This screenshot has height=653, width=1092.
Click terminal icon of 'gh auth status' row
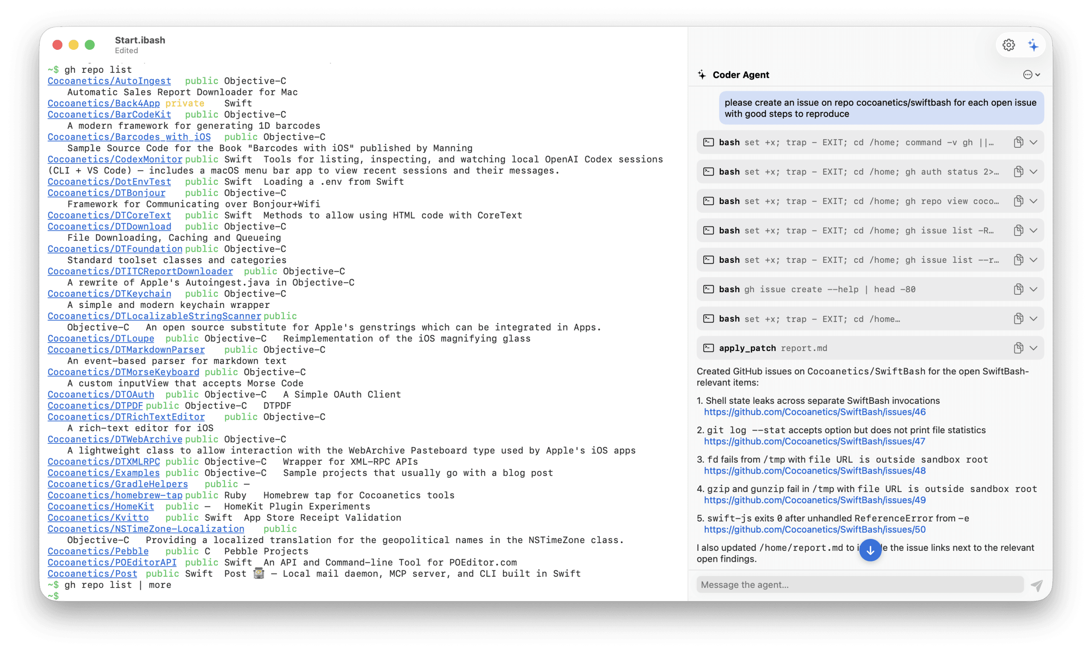[x=709, y=172]
